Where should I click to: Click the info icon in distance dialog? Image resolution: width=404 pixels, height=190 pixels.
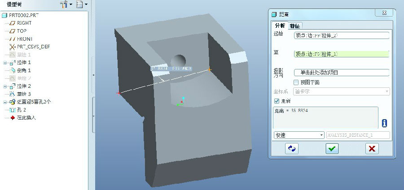point(384,123)
